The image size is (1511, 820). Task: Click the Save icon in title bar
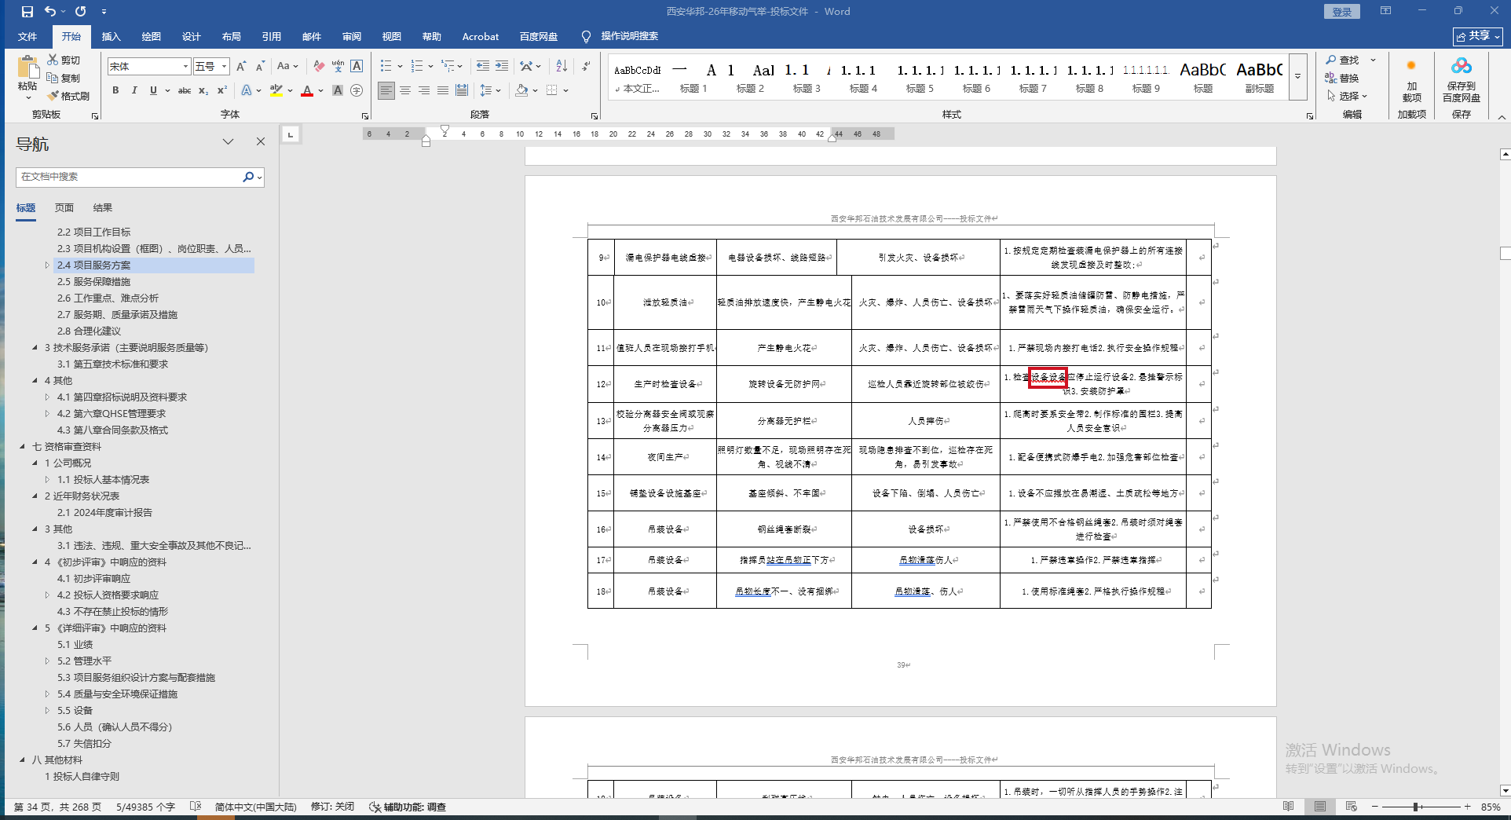click(x=27, y=11)
